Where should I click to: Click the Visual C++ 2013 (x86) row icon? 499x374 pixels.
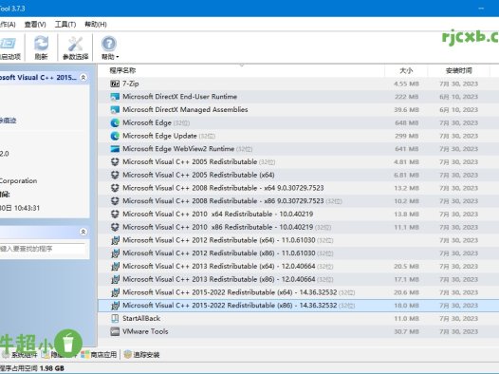[x=115, y=279]
